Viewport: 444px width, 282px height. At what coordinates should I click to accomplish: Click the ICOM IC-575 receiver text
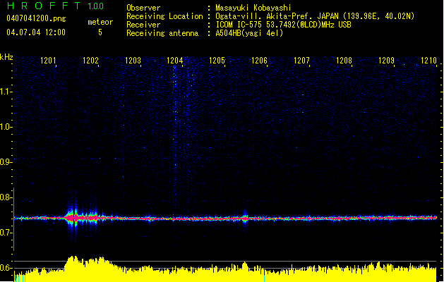click(x=283, y=25)
